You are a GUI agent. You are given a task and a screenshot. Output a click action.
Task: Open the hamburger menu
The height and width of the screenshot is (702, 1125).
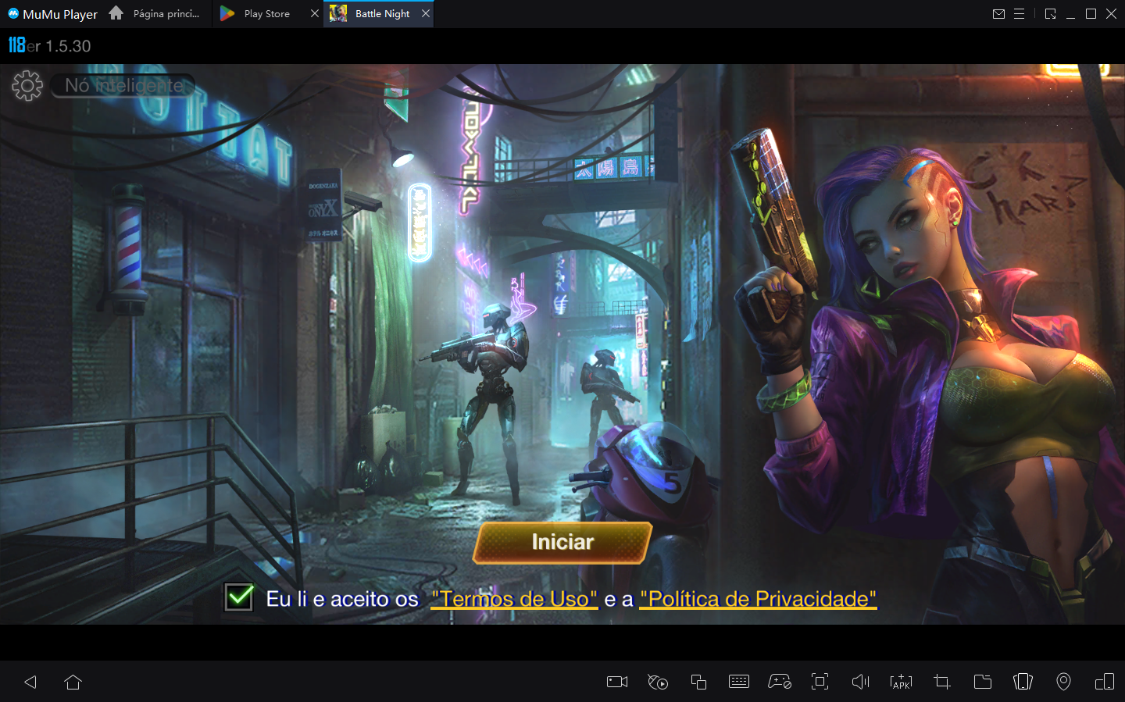click(1019, 13)
